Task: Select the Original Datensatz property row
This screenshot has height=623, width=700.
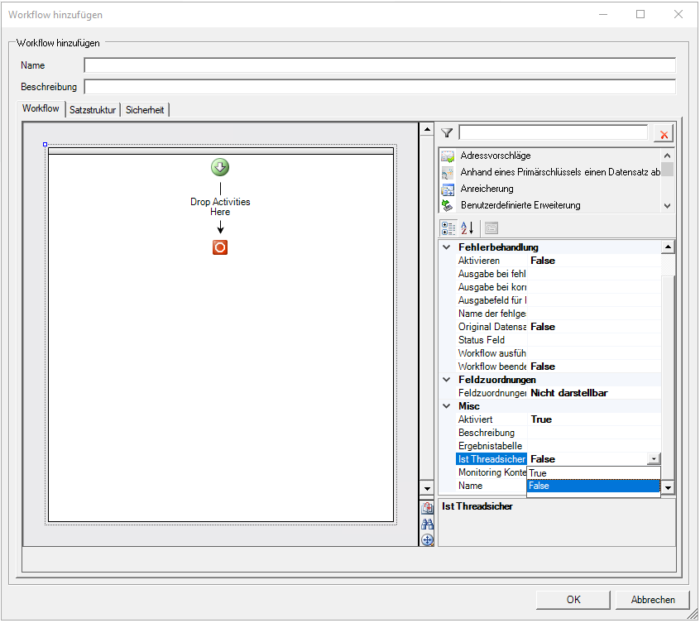Action: (x=559, y=327)
